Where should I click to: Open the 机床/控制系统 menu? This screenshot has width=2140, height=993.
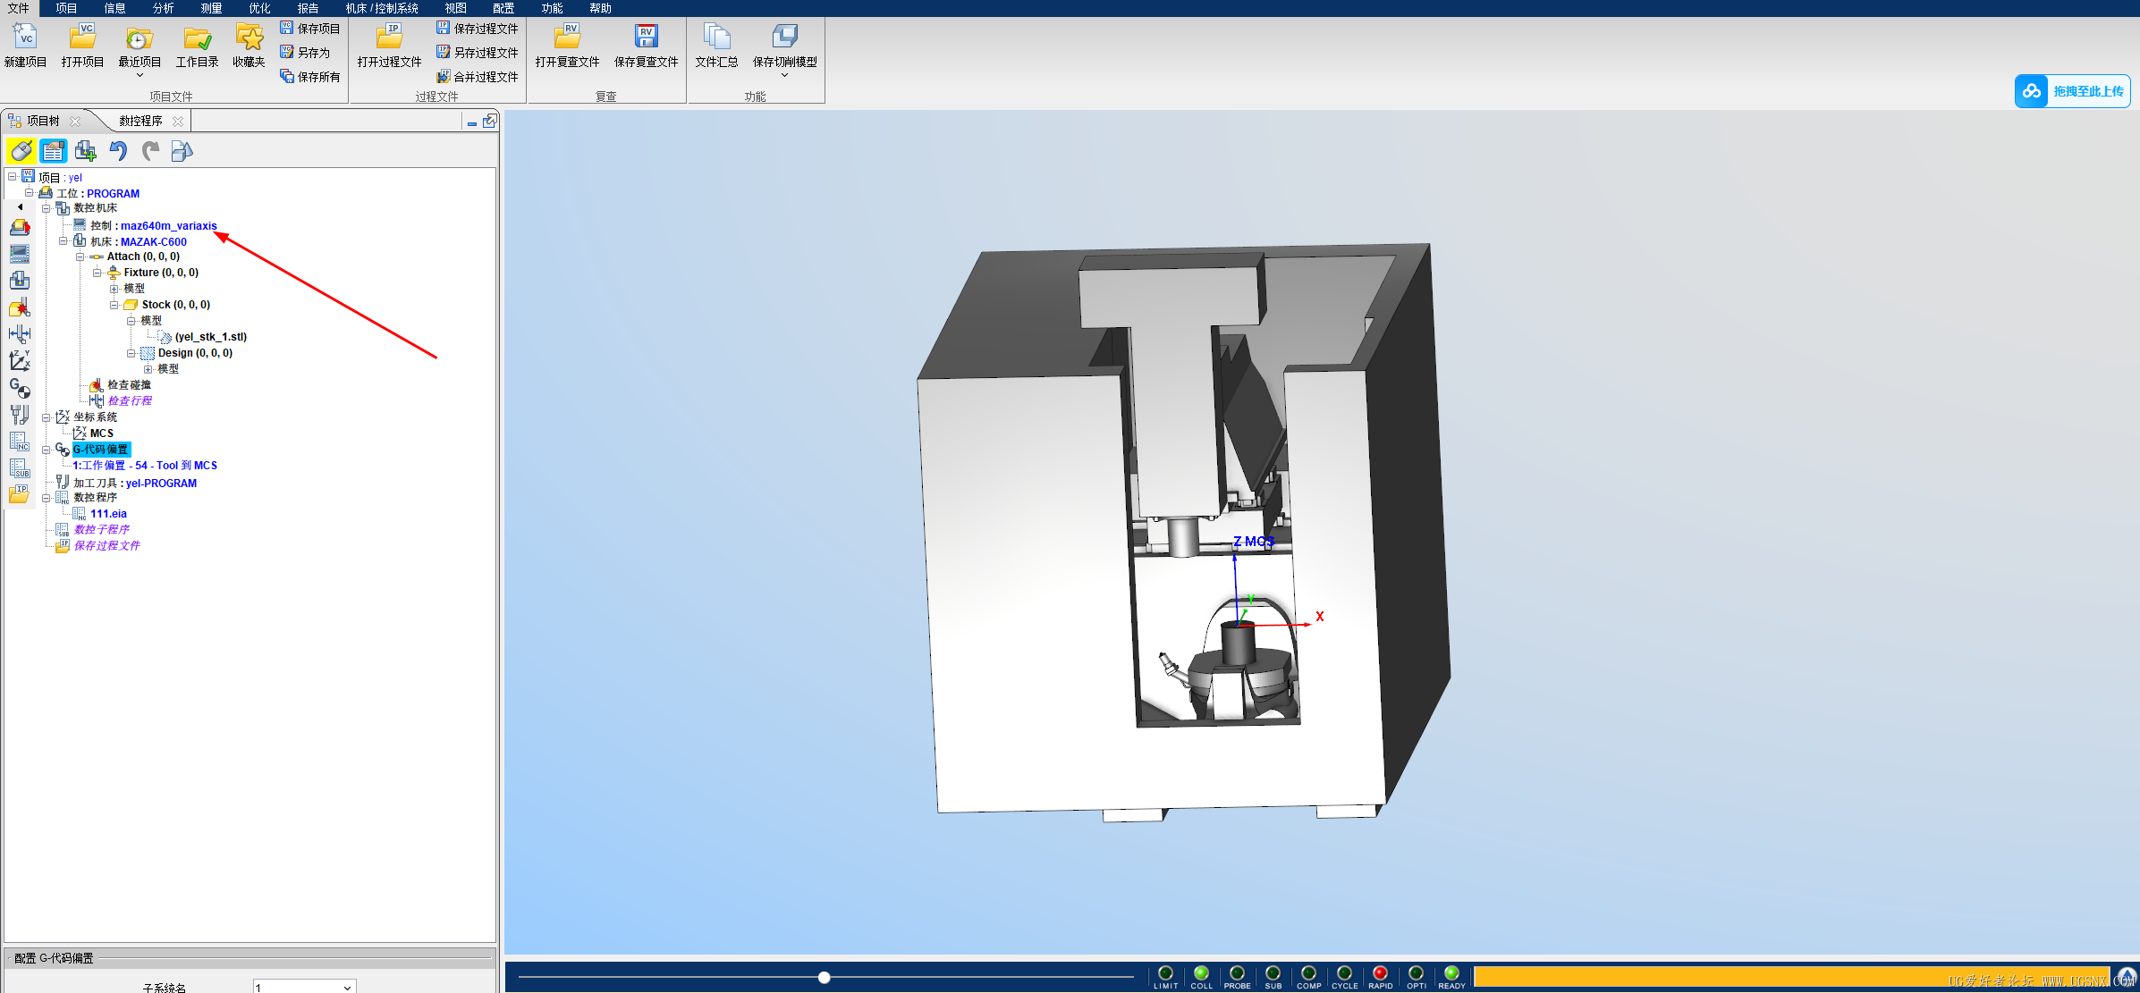point(382,8)
